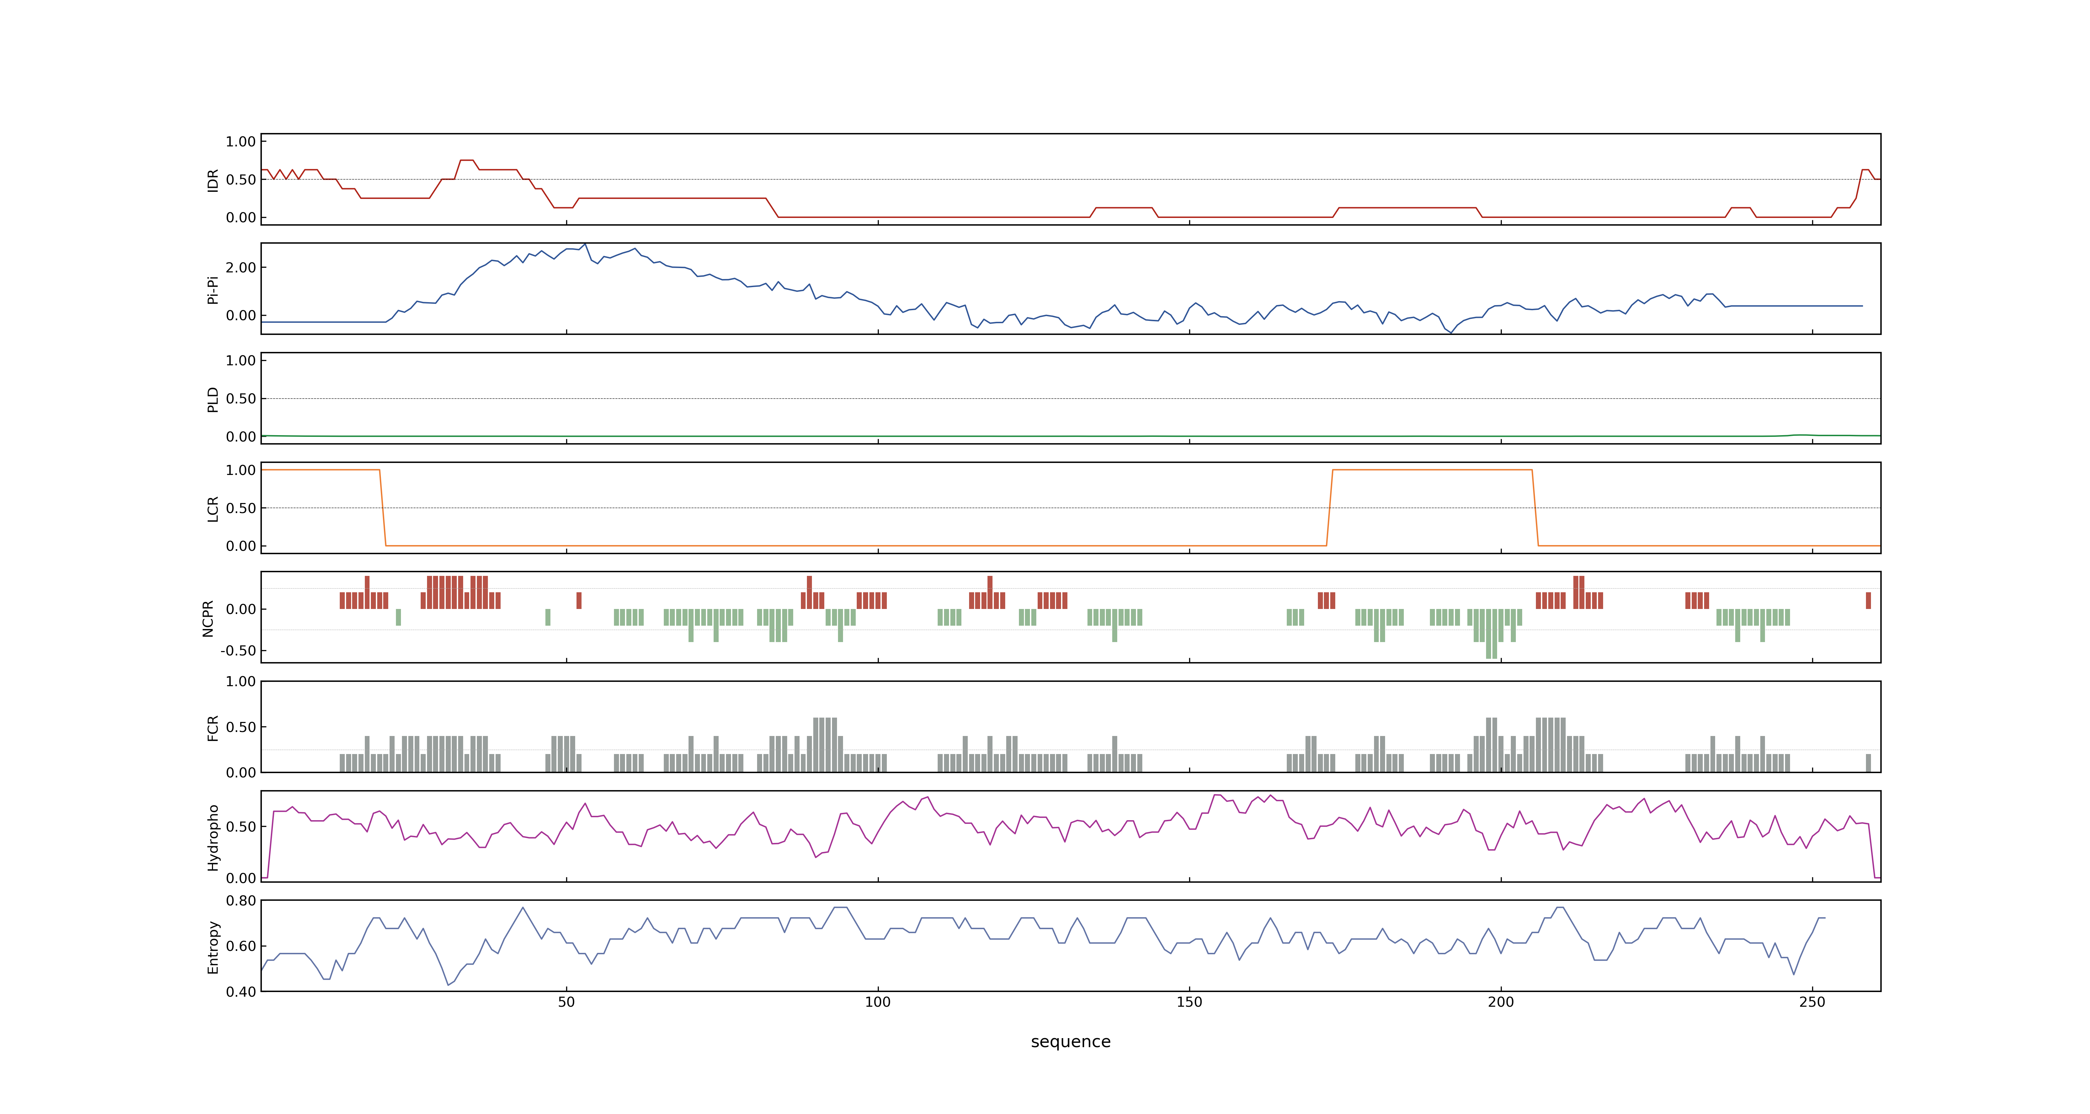Click the Pi-Pi y-axis label
This screenshot has width=2090, height=1114.
tap(213, 289)
